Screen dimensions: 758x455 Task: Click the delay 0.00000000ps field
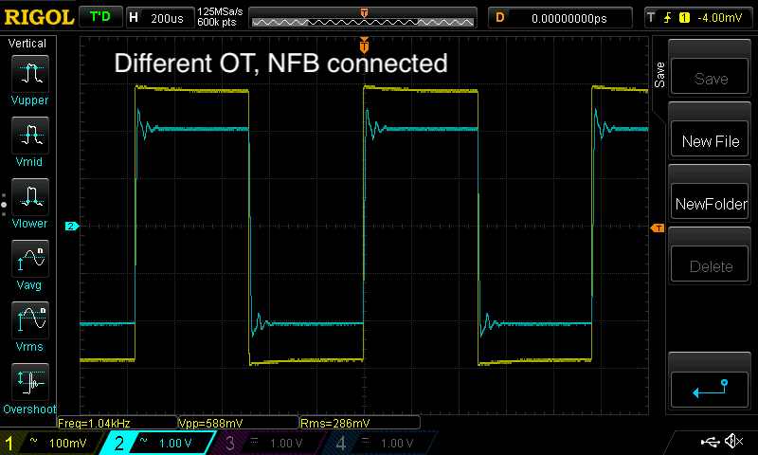560,18
